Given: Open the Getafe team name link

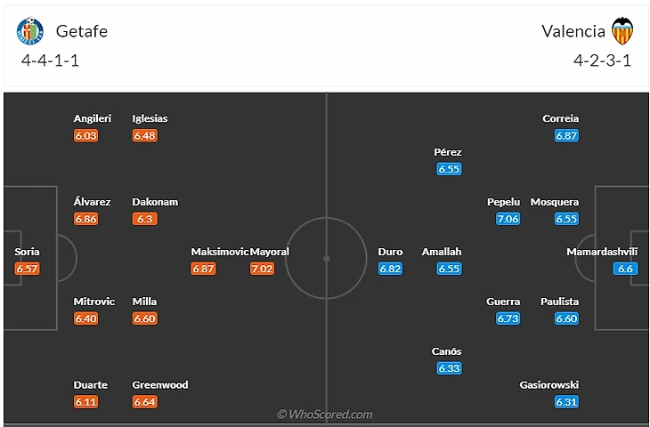Looking at the screenshot, I should click(81, 31).
